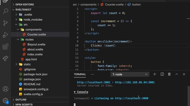Click the node_modules folder icon
The image size is (190, 106).
(x=20, y=20)
